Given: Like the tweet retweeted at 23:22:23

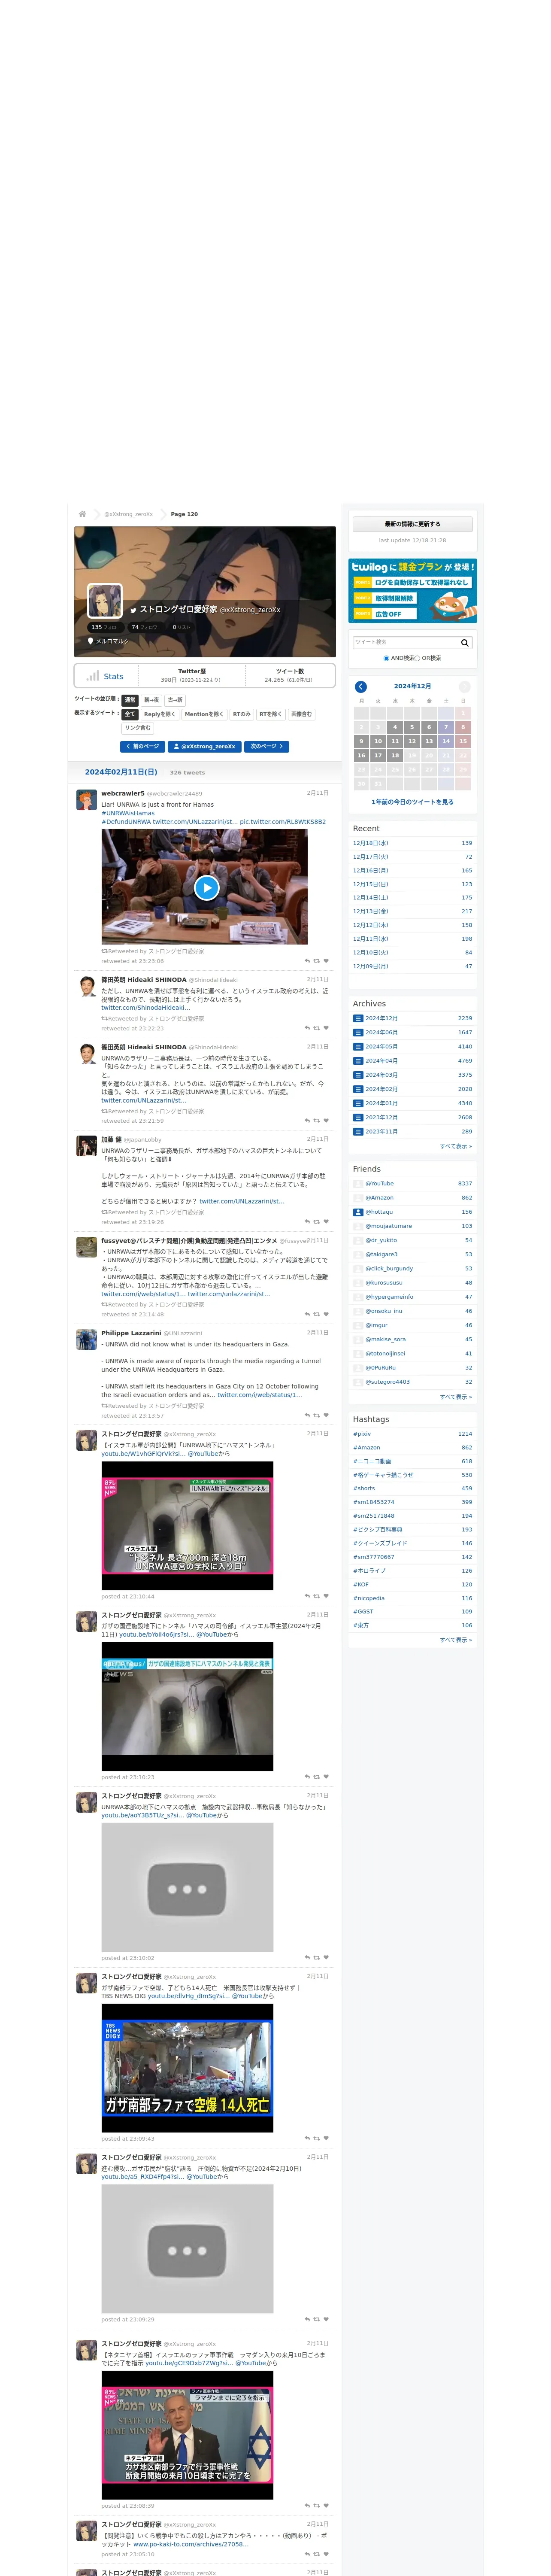Looking at the screenshot, I should tap(326, 1028).
